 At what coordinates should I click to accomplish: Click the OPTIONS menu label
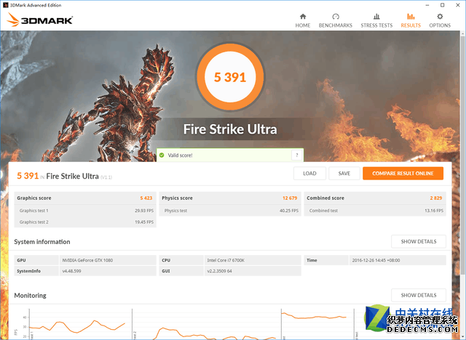coord(440,25)
